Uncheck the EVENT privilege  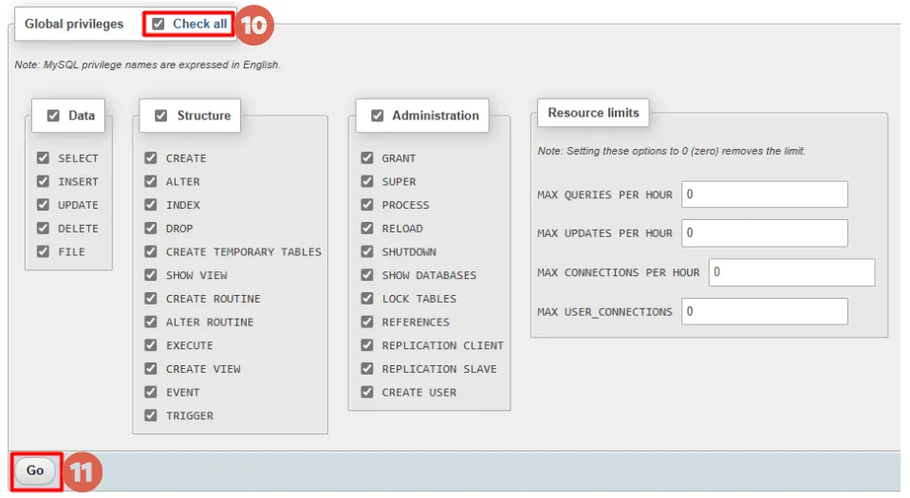pos(151,392)
